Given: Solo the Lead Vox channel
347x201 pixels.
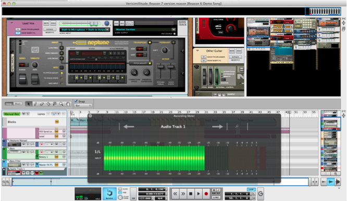Looking at the screenshot, I should click(x=53, y=23).
